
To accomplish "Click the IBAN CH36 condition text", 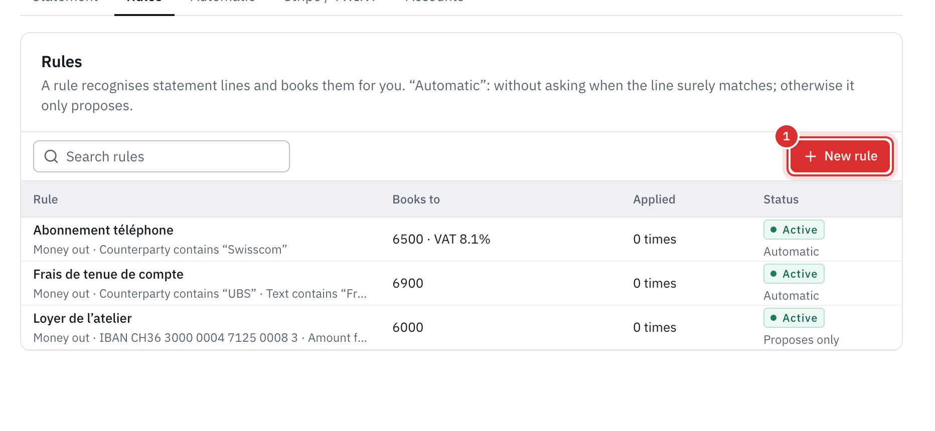I will click(199, 338).
